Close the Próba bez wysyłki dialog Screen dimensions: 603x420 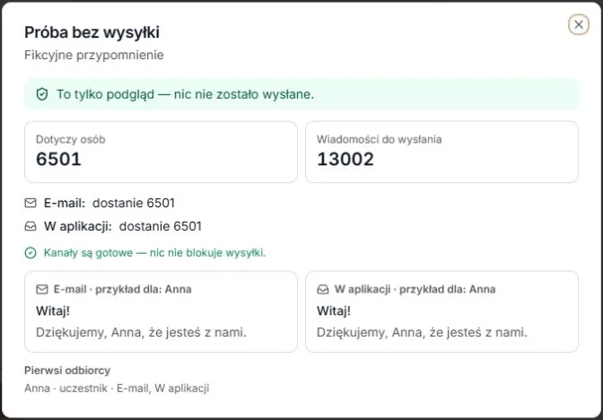point(579,24)
